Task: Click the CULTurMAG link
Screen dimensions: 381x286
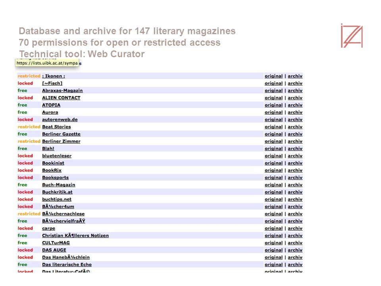Action: click(x=56, y=243)
